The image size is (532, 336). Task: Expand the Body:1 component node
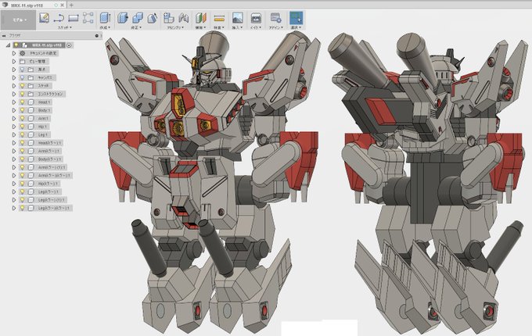point(14,110)
